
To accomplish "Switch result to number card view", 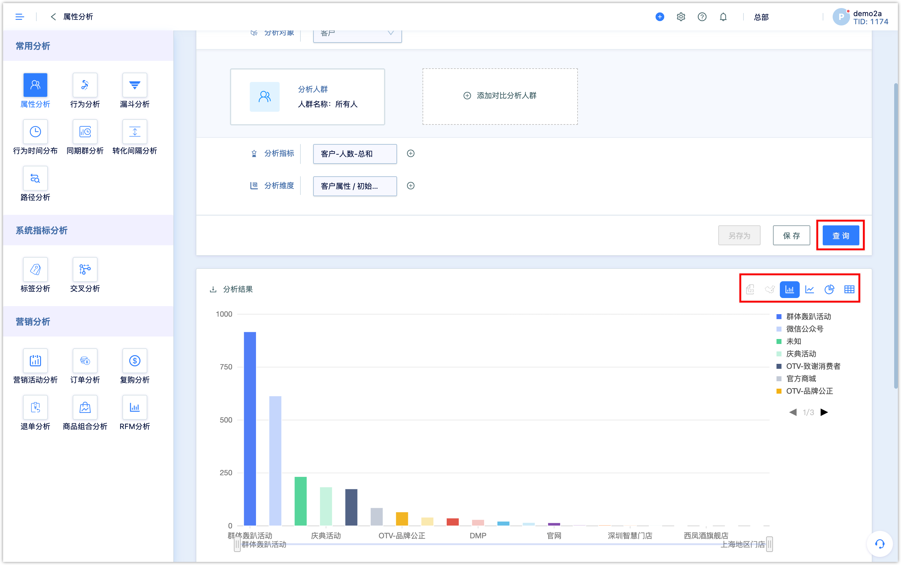I will pyautogui.click(x=750, y=289).
